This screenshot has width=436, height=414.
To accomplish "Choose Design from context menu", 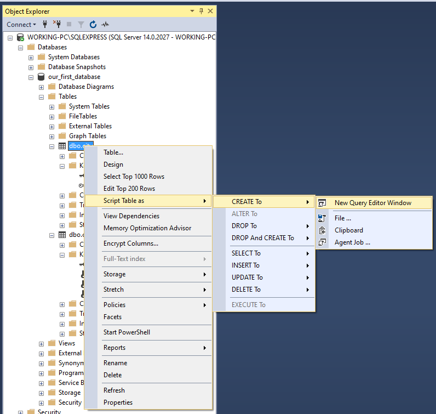I will click(148, 165).
